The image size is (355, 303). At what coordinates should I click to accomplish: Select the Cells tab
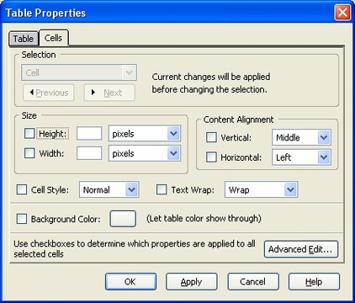(x=53, y=38)
